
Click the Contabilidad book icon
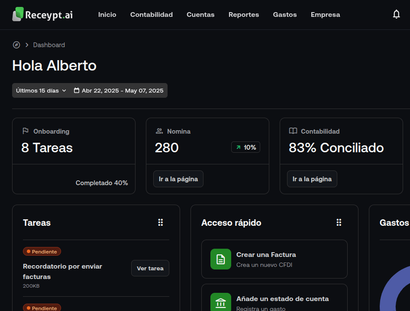293,131
